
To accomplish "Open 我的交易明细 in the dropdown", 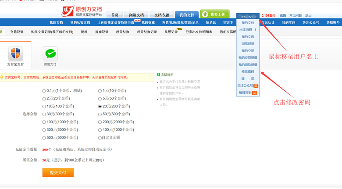I will tap(248, 57).
